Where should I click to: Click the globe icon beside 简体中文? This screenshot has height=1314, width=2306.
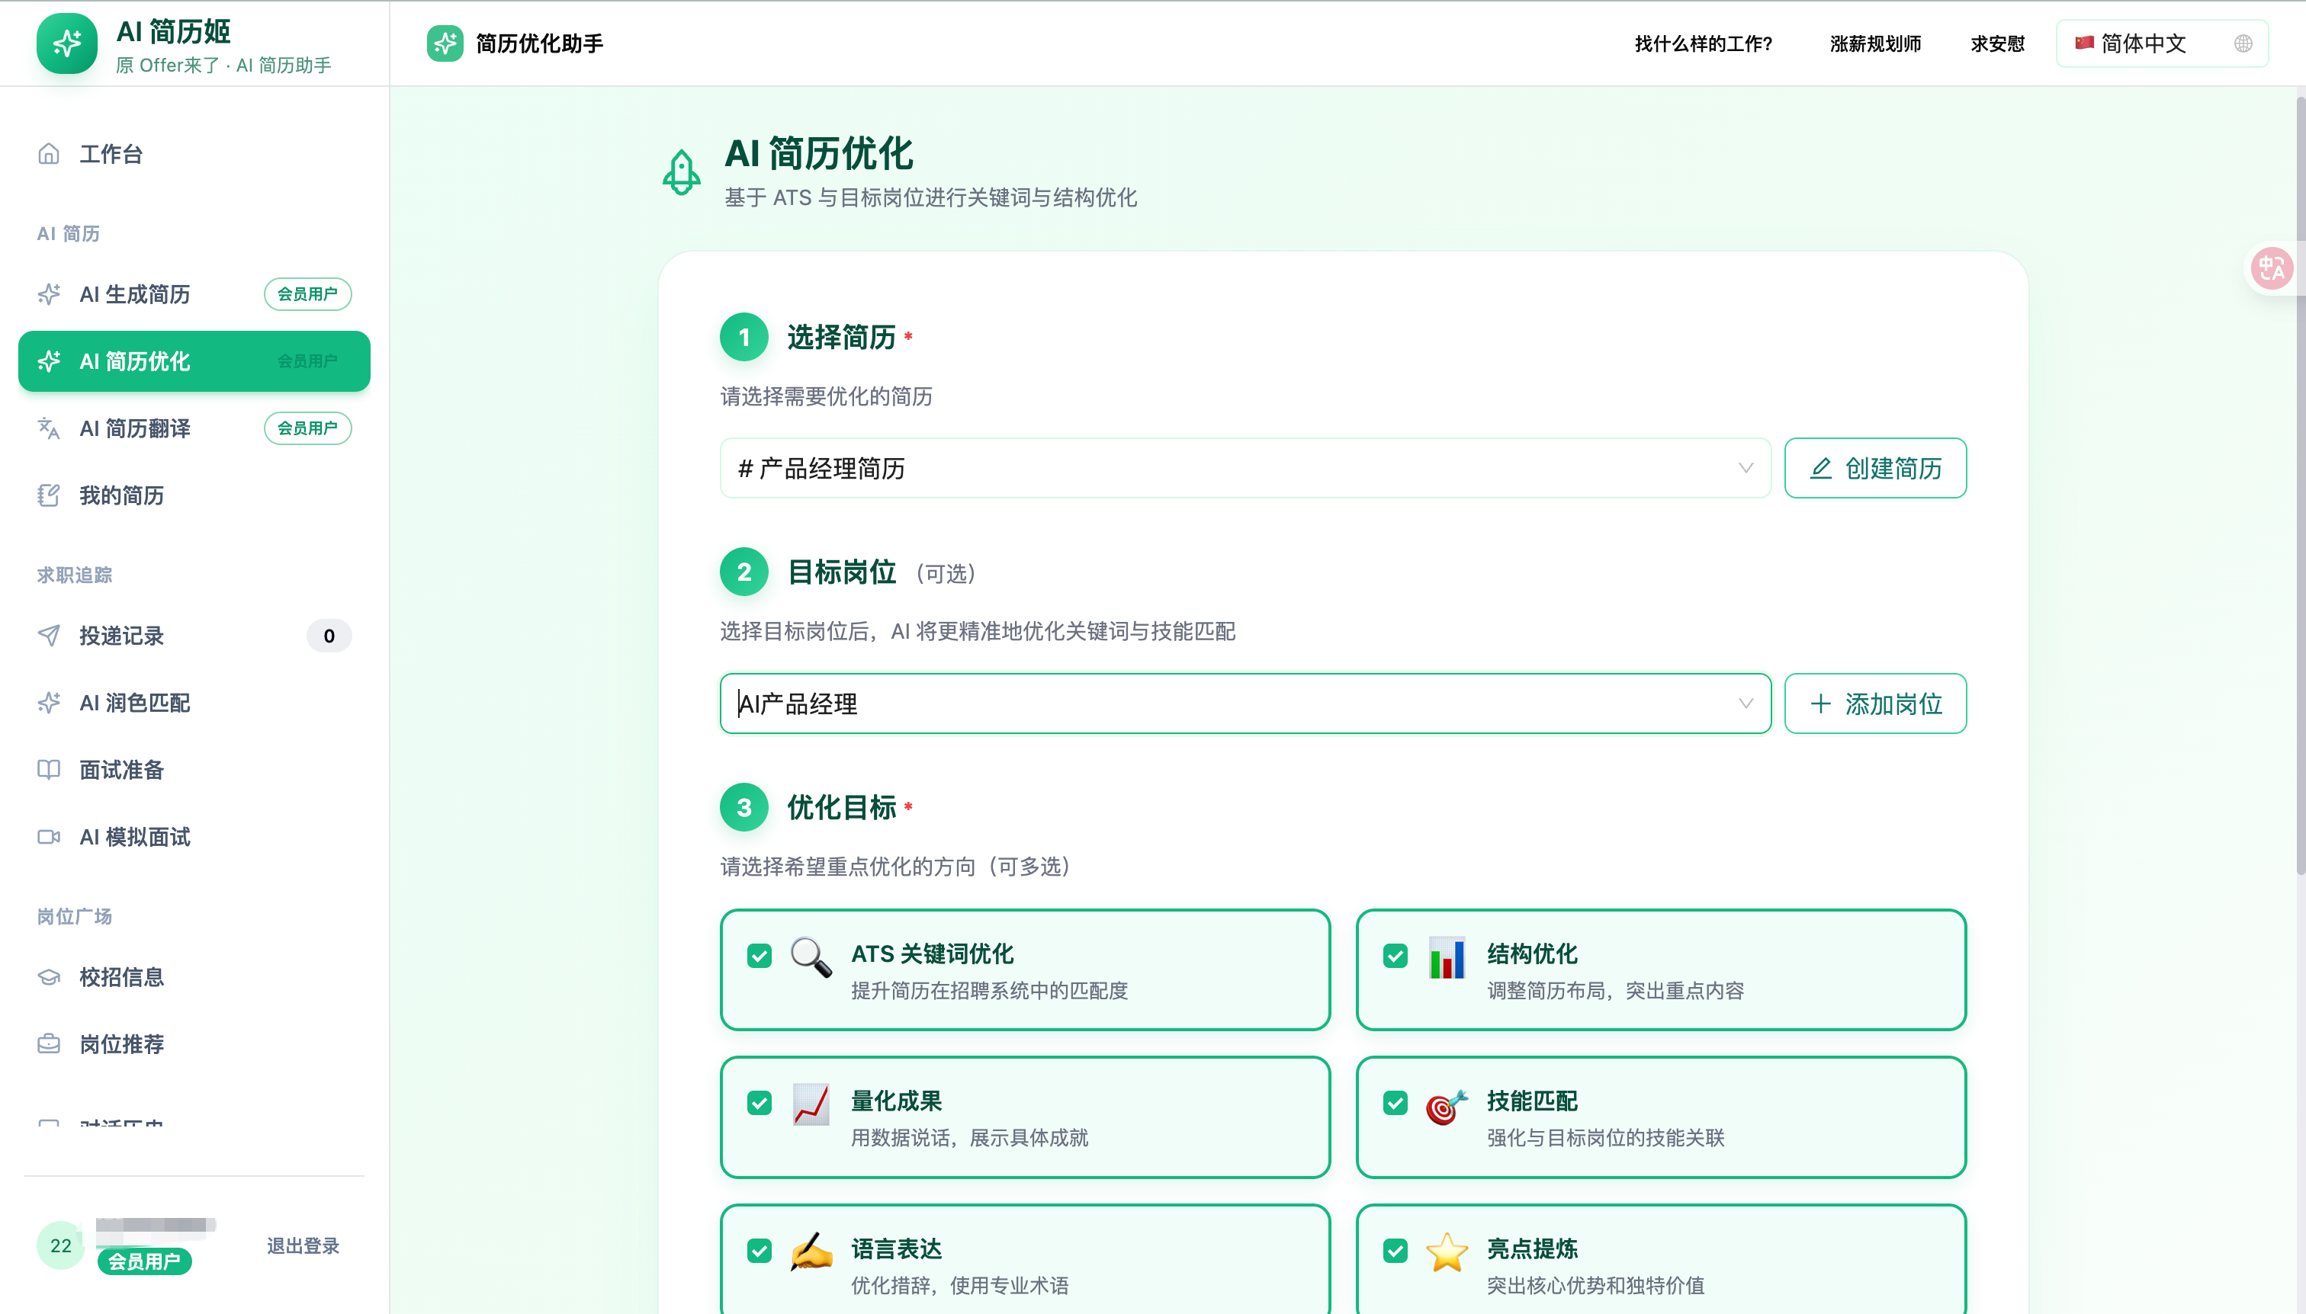[2243, 43]
